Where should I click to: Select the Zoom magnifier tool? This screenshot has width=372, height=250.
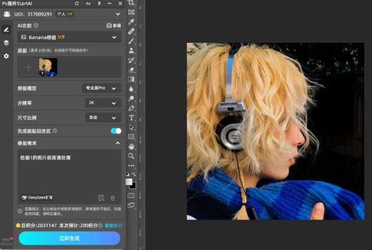click(131, 156)
